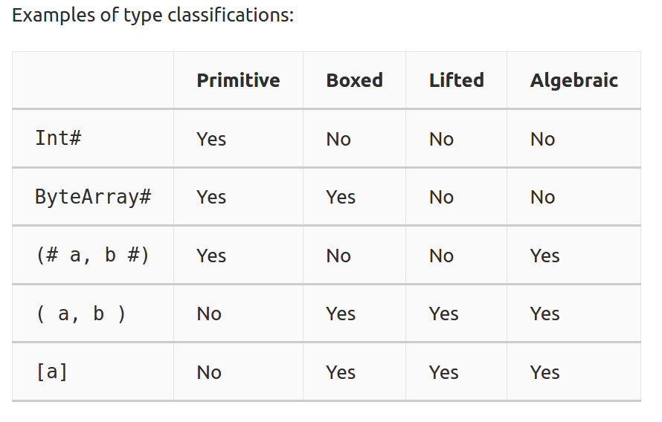Click the Algebraic value for [a]
The width and height of the screenshot is (662, 422).
click(545, 373)
